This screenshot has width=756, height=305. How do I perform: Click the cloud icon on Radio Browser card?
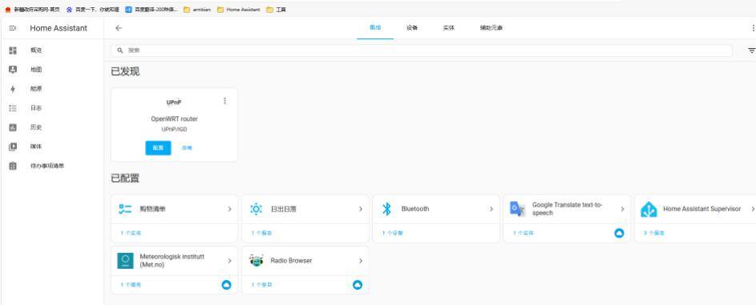pos(358,285)
